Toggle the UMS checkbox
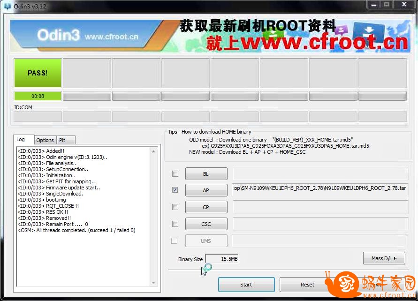Image resolution: width=418 pixels, height=301 pixels. tap(175, 241)
